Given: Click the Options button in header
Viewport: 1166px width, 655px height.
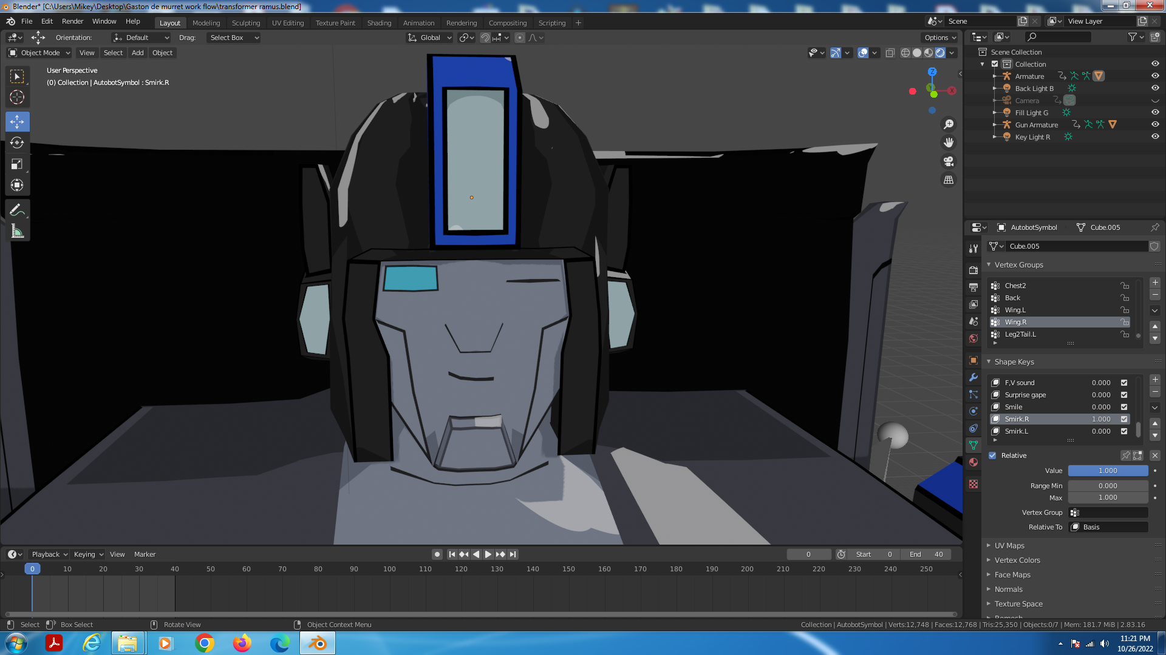Looking at the screenshot, I should coord(939,38).
